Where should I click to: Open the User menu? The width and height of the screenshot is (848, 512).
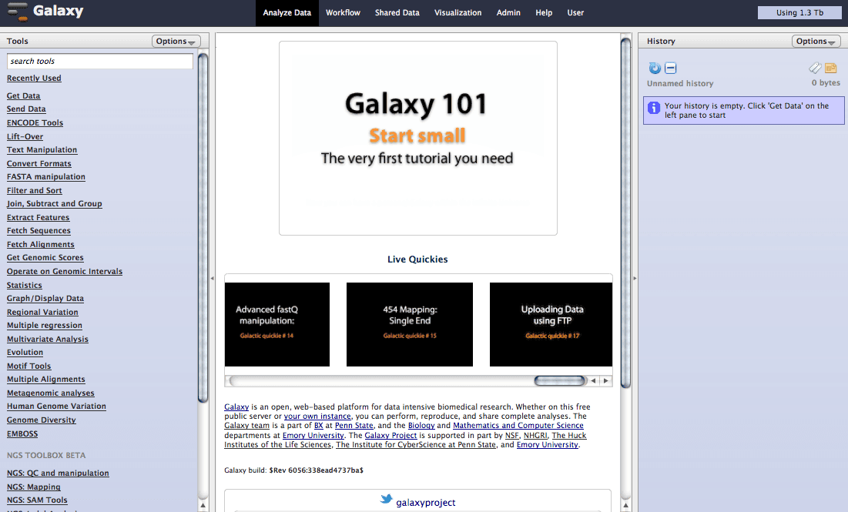pyautogui.click(x=575, y=13)
